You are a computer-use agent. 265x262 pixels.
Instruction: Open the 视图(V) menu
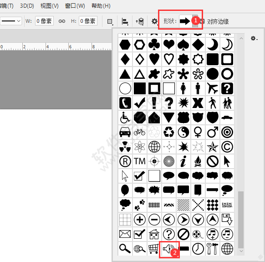(x=49, y=6)
